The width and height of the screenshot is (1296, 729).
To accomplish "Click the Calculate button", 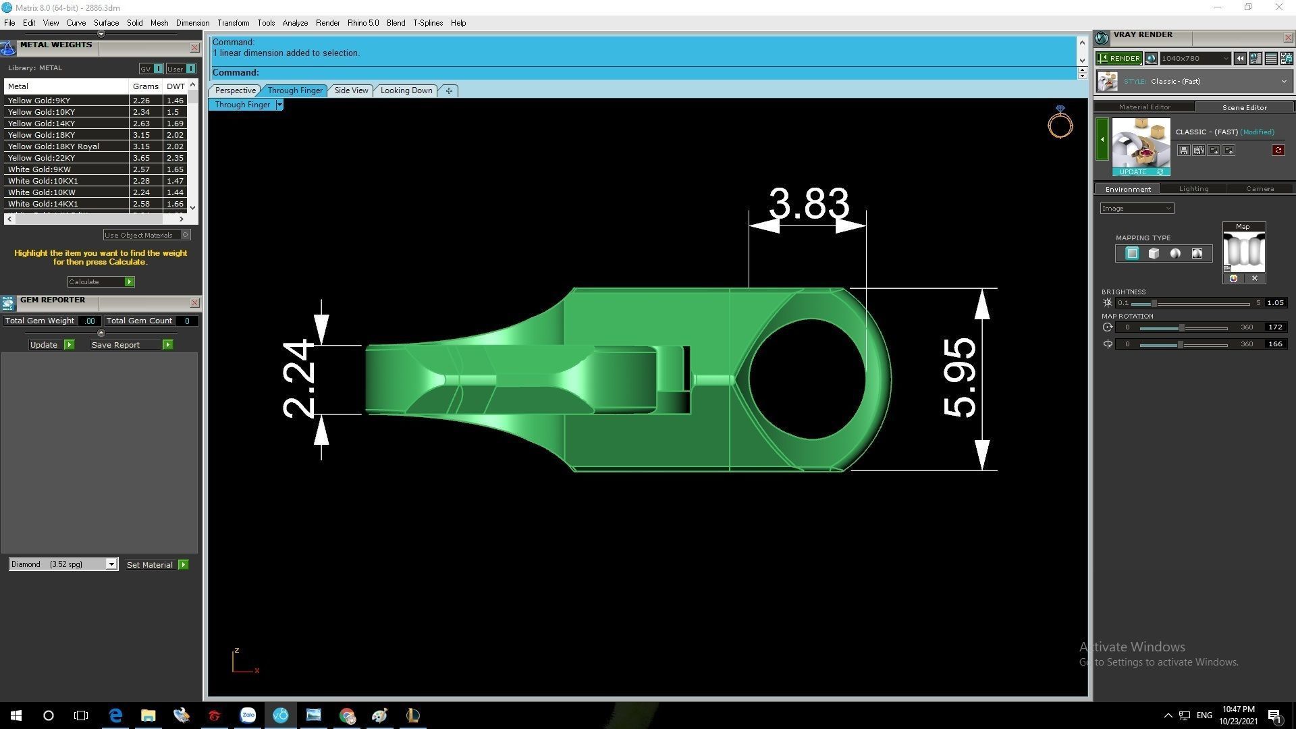I will click(101, 281).
